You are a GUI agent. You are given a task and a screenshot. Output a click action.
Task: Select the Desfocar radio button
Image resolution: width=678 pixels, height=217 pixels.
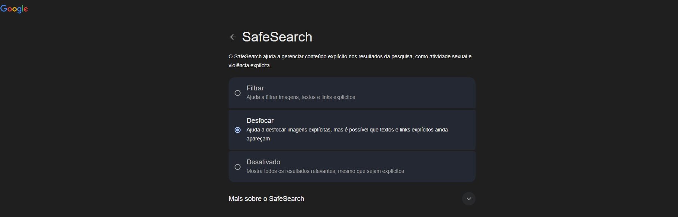pyautogui.click(x=238, y=130)
